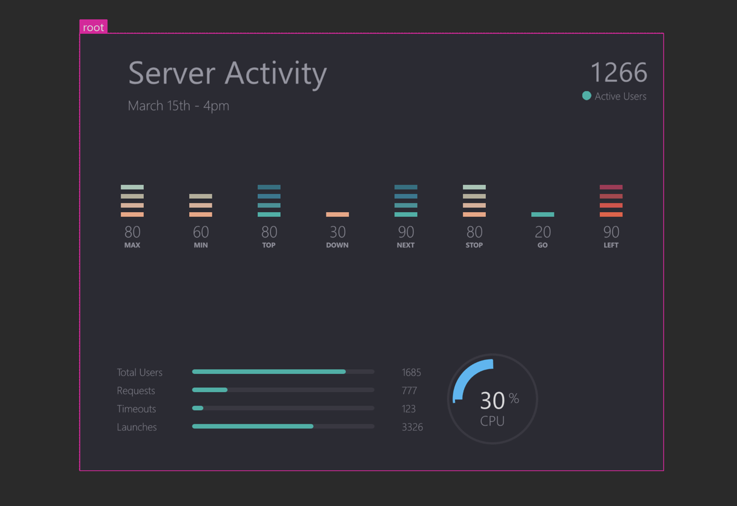Click the Launches value 3326
The width and height of the screenshot is (737, 506).
412,427
